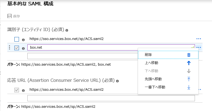This screenshot has height=111, width=212.
Task: Click info icon beside Identifier (Entity ID) heading
Action: pos(67,30)
